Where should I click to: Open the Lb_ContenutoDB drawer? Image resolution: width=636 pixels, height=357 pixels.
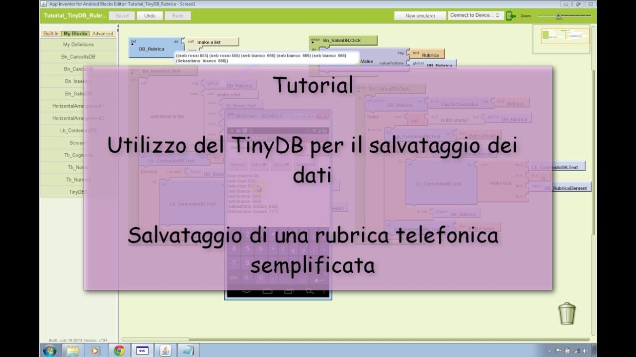pos(78,130)
